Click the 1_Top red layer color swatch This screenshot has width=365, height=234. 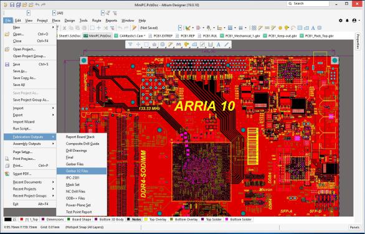click(x=22, y=219)
